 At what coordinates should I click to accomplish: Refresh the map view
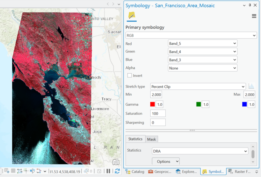(x=117, y=171)
